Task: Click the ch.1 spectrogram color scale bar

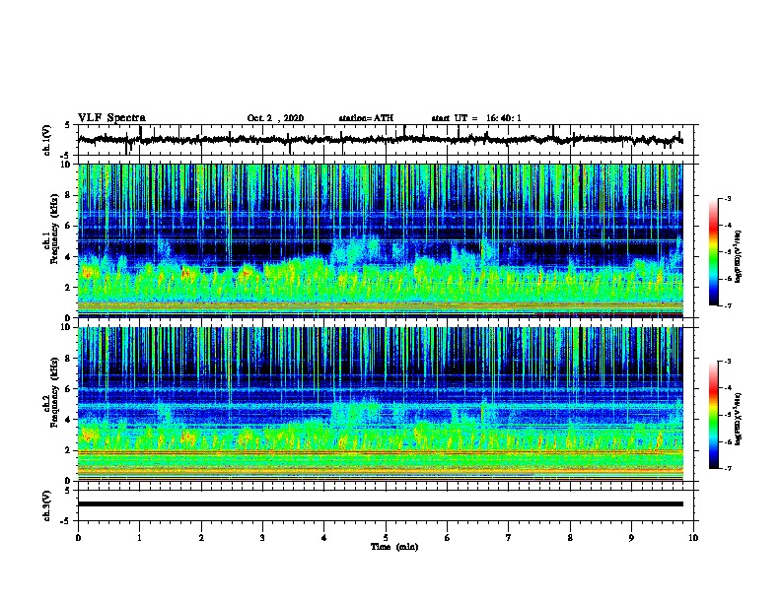Action: point(714,252)
